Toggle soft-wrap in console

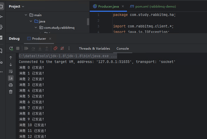11,71
